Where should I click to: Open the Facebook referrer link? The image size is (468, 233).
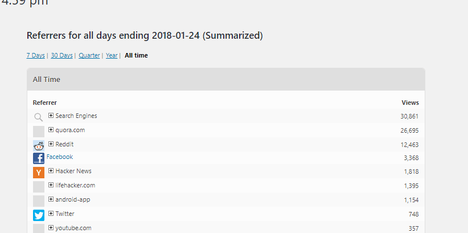click(60, 157)
